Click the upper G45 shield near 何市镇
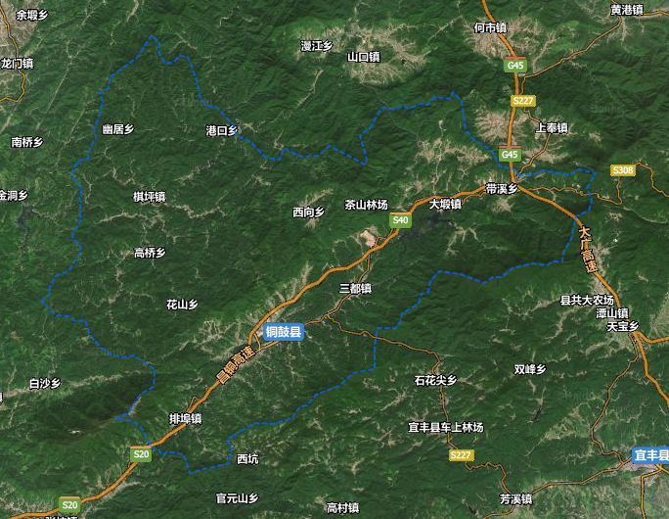The height and width of the screenshot is (519, 669). click(515, 65)
